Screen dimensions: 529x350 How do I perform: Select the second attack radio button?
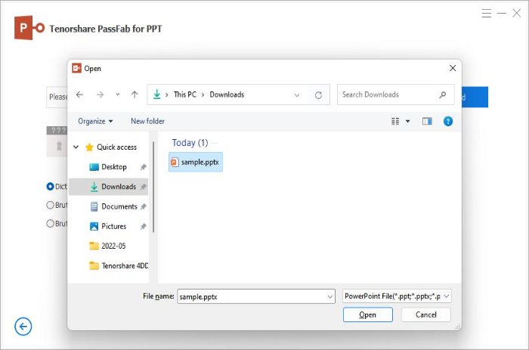tap(51, 205)
